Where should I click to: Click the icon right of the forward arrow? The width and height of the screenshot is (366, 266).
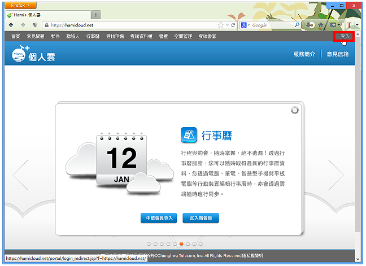click(x=35, y=25)
